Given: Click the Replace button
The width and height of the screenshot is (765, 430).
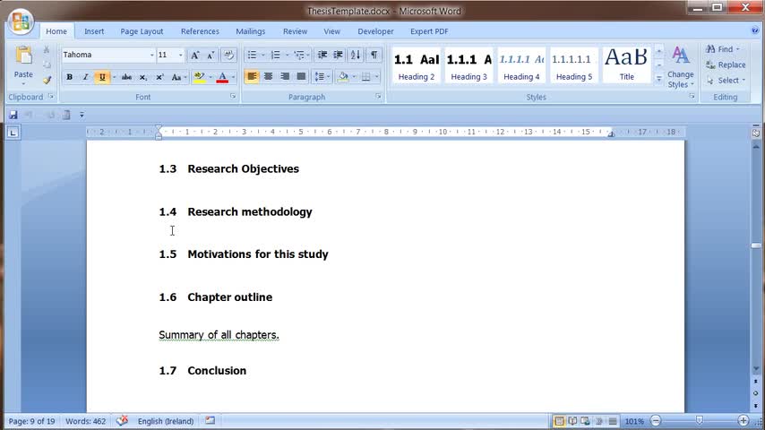Looking at the screenshot, I should pos(726,64).
